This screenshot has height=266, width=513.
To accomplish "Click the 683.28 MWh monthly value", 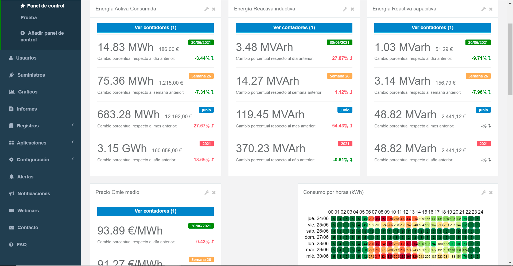I will coord(129,115).
